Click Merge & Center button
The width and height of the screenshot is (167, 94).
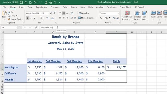point(86,18)
